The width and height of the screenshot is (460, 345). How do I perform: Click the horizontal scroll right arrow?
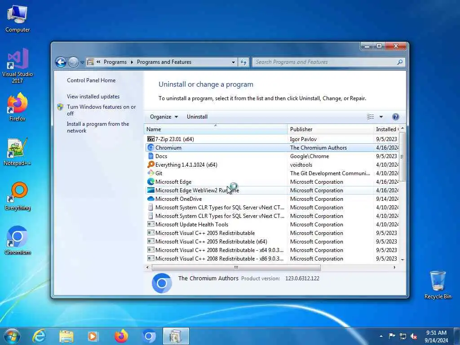click(394, 267)
